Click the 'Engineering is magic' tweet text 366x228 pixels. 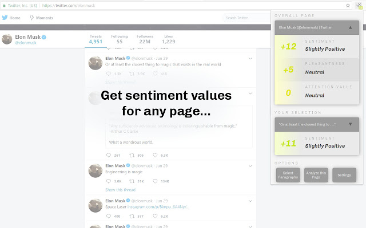tap(124, 172)
